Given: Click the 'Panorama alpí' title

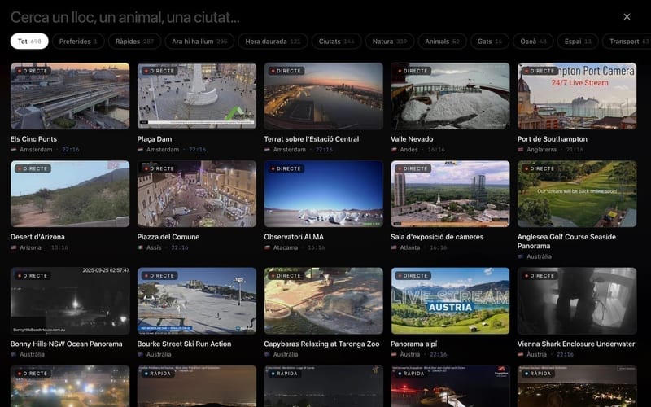Looking at the screenshot, I should [413, 344].
